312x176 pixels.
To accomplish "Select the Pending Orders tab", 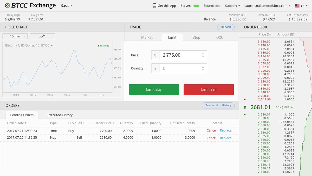I will pyautogui.click(x=22, y=115).
